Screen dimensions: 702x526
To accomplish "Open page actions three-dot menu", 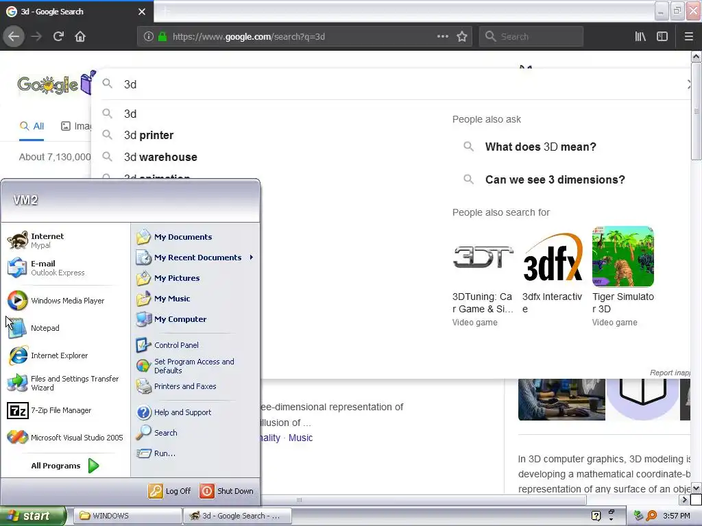I will point(442,37).
